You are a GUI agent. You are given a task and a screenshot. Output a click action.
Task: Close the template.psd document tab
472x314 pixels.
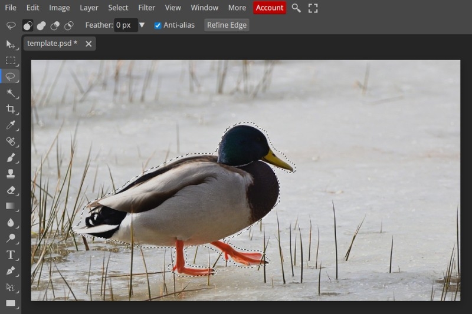(x=88, y=44)
